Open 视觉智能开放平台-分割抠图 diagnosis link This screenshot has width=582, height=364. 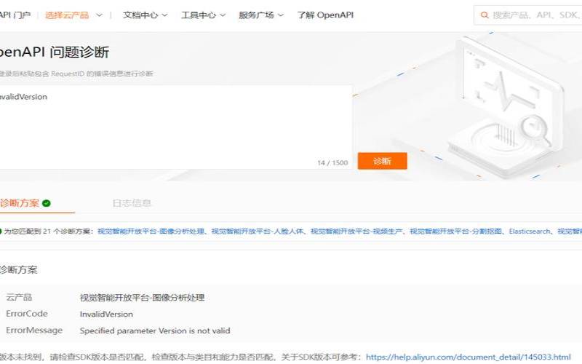pos(456,232)
